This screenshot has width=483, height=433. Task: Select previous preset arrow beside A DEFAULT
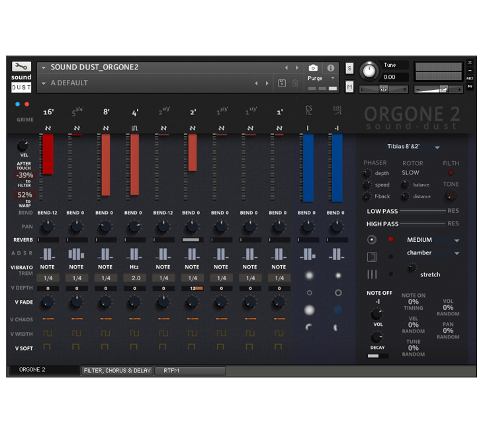(256, 83)
